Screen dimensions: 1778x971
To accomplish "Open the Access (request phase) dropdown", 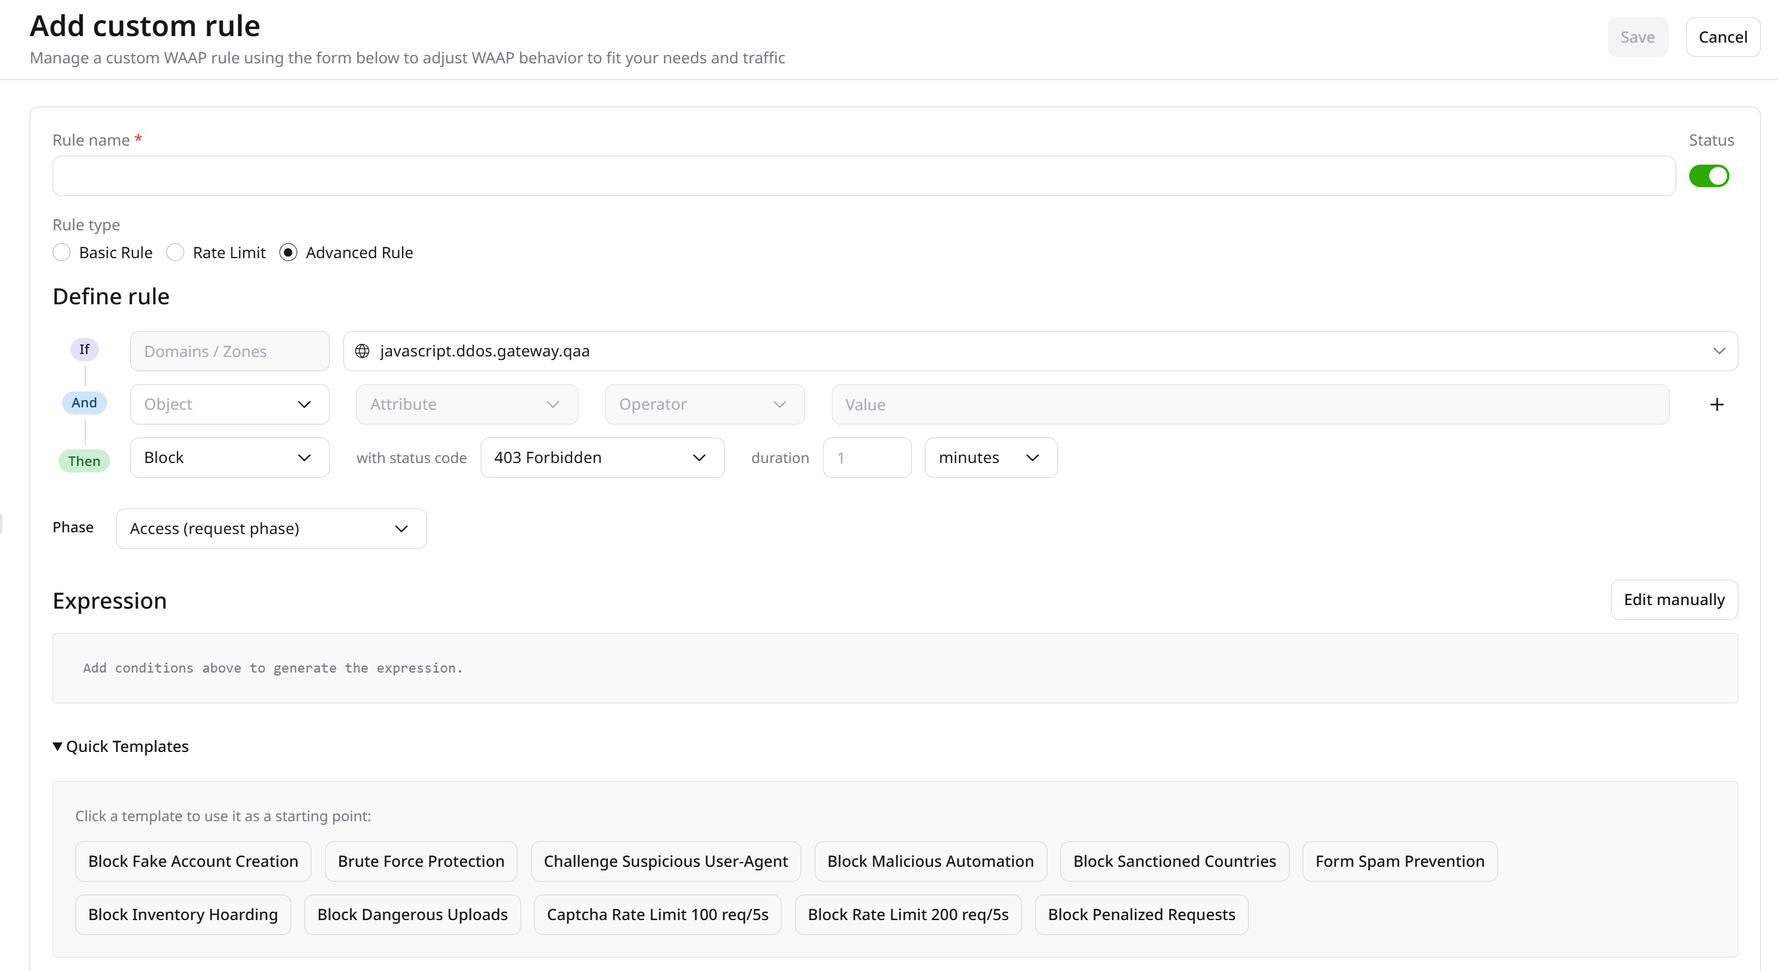I will click(271, 529).
